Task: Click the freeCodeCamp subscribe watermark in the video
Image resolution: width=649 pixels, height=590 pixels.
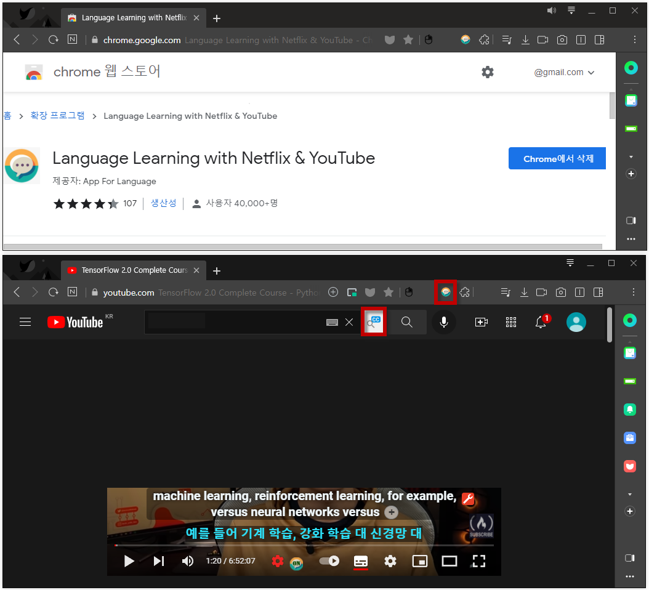Action: click(x=481, y=526)
